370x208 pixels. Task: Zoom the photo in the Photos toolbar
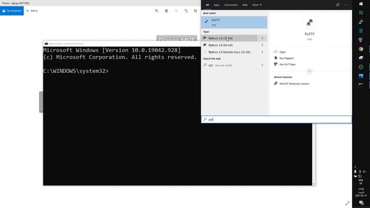(x=157, y=11)
